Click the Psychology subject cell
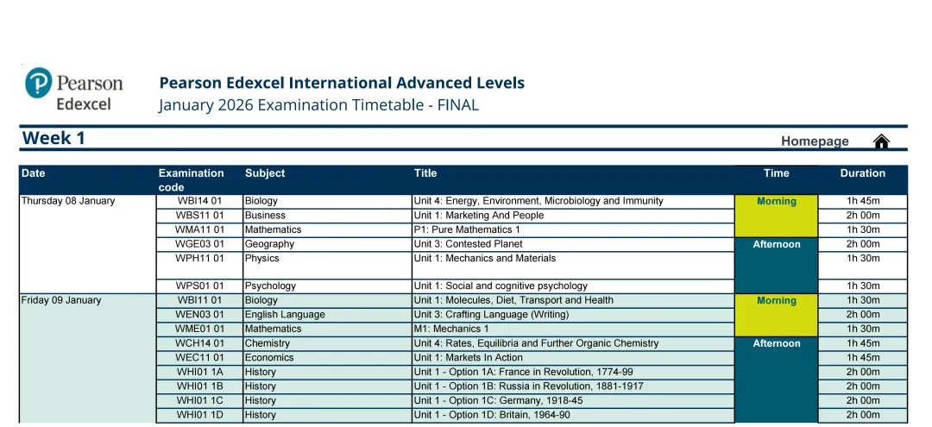932x427 pixels. (328, 286)
